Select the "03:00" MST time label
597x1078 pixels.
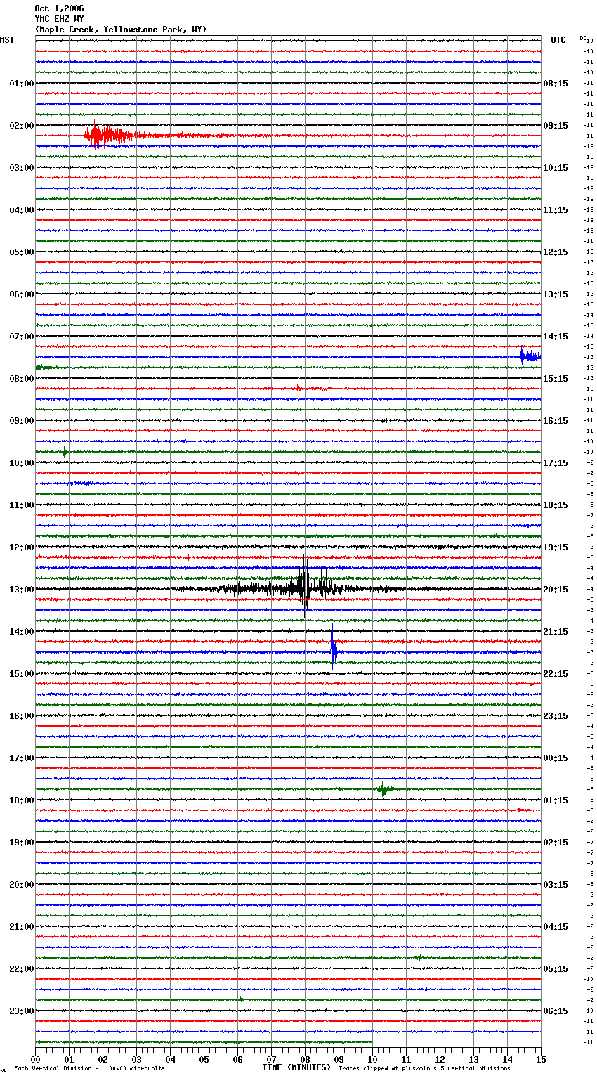pyautogui.click(x=22, y=168)
